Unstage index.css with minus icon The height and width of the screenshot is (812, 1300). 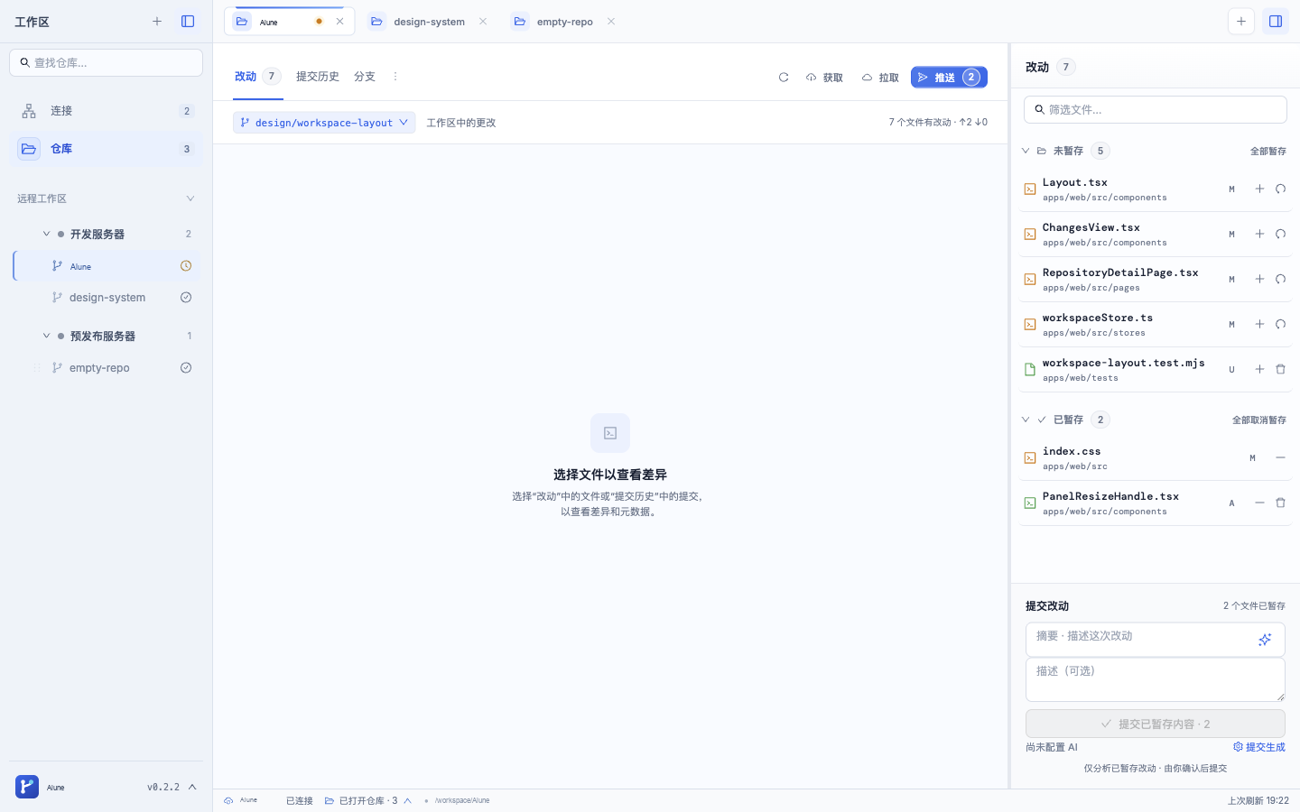(x=1280, y=457)
